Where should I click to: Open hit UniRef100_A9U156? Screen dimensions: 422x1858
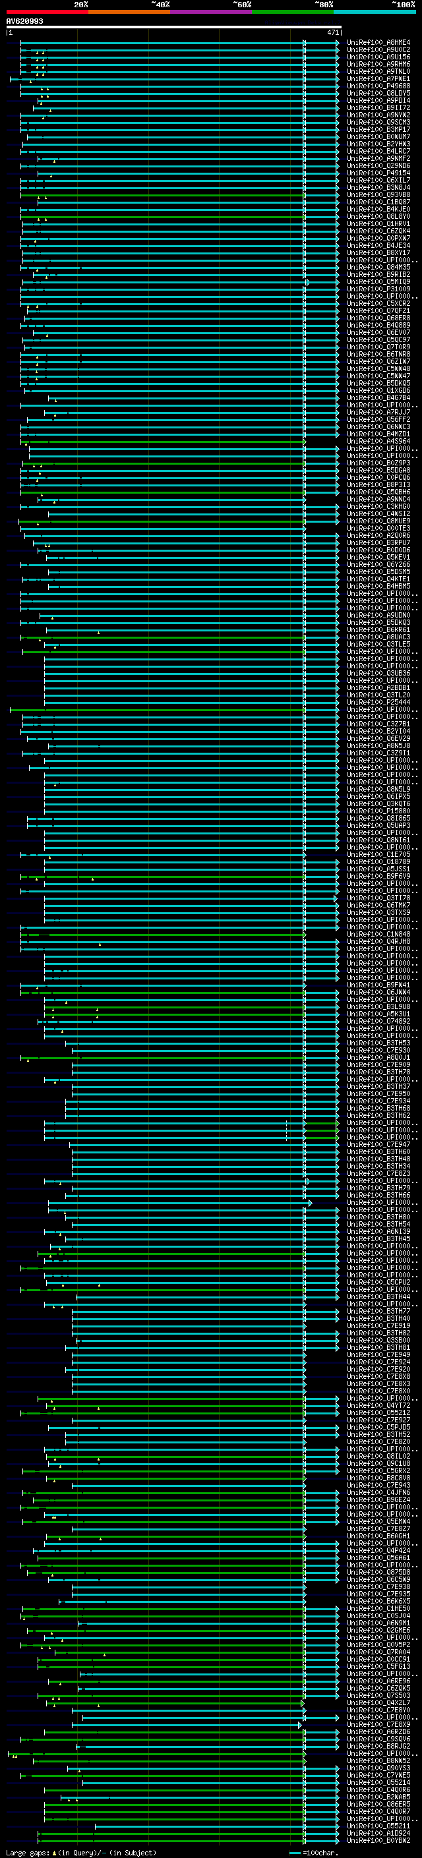[378, 57]
